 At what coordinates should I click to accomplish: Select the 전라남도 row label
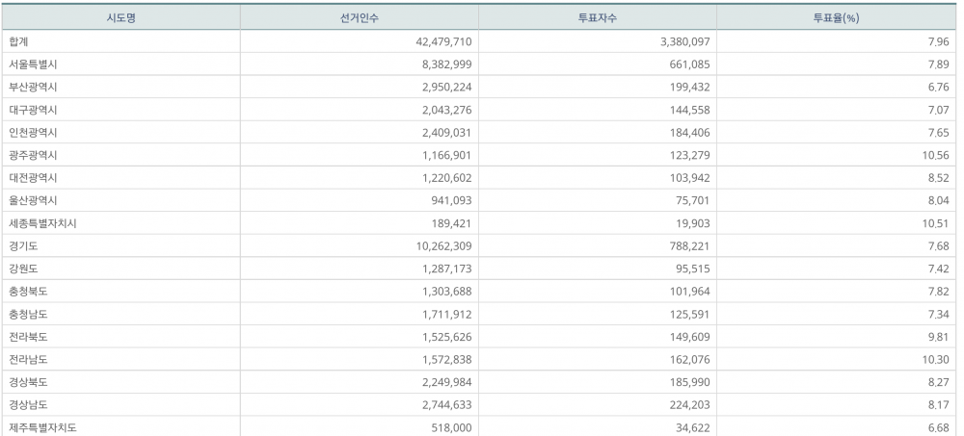28,359
